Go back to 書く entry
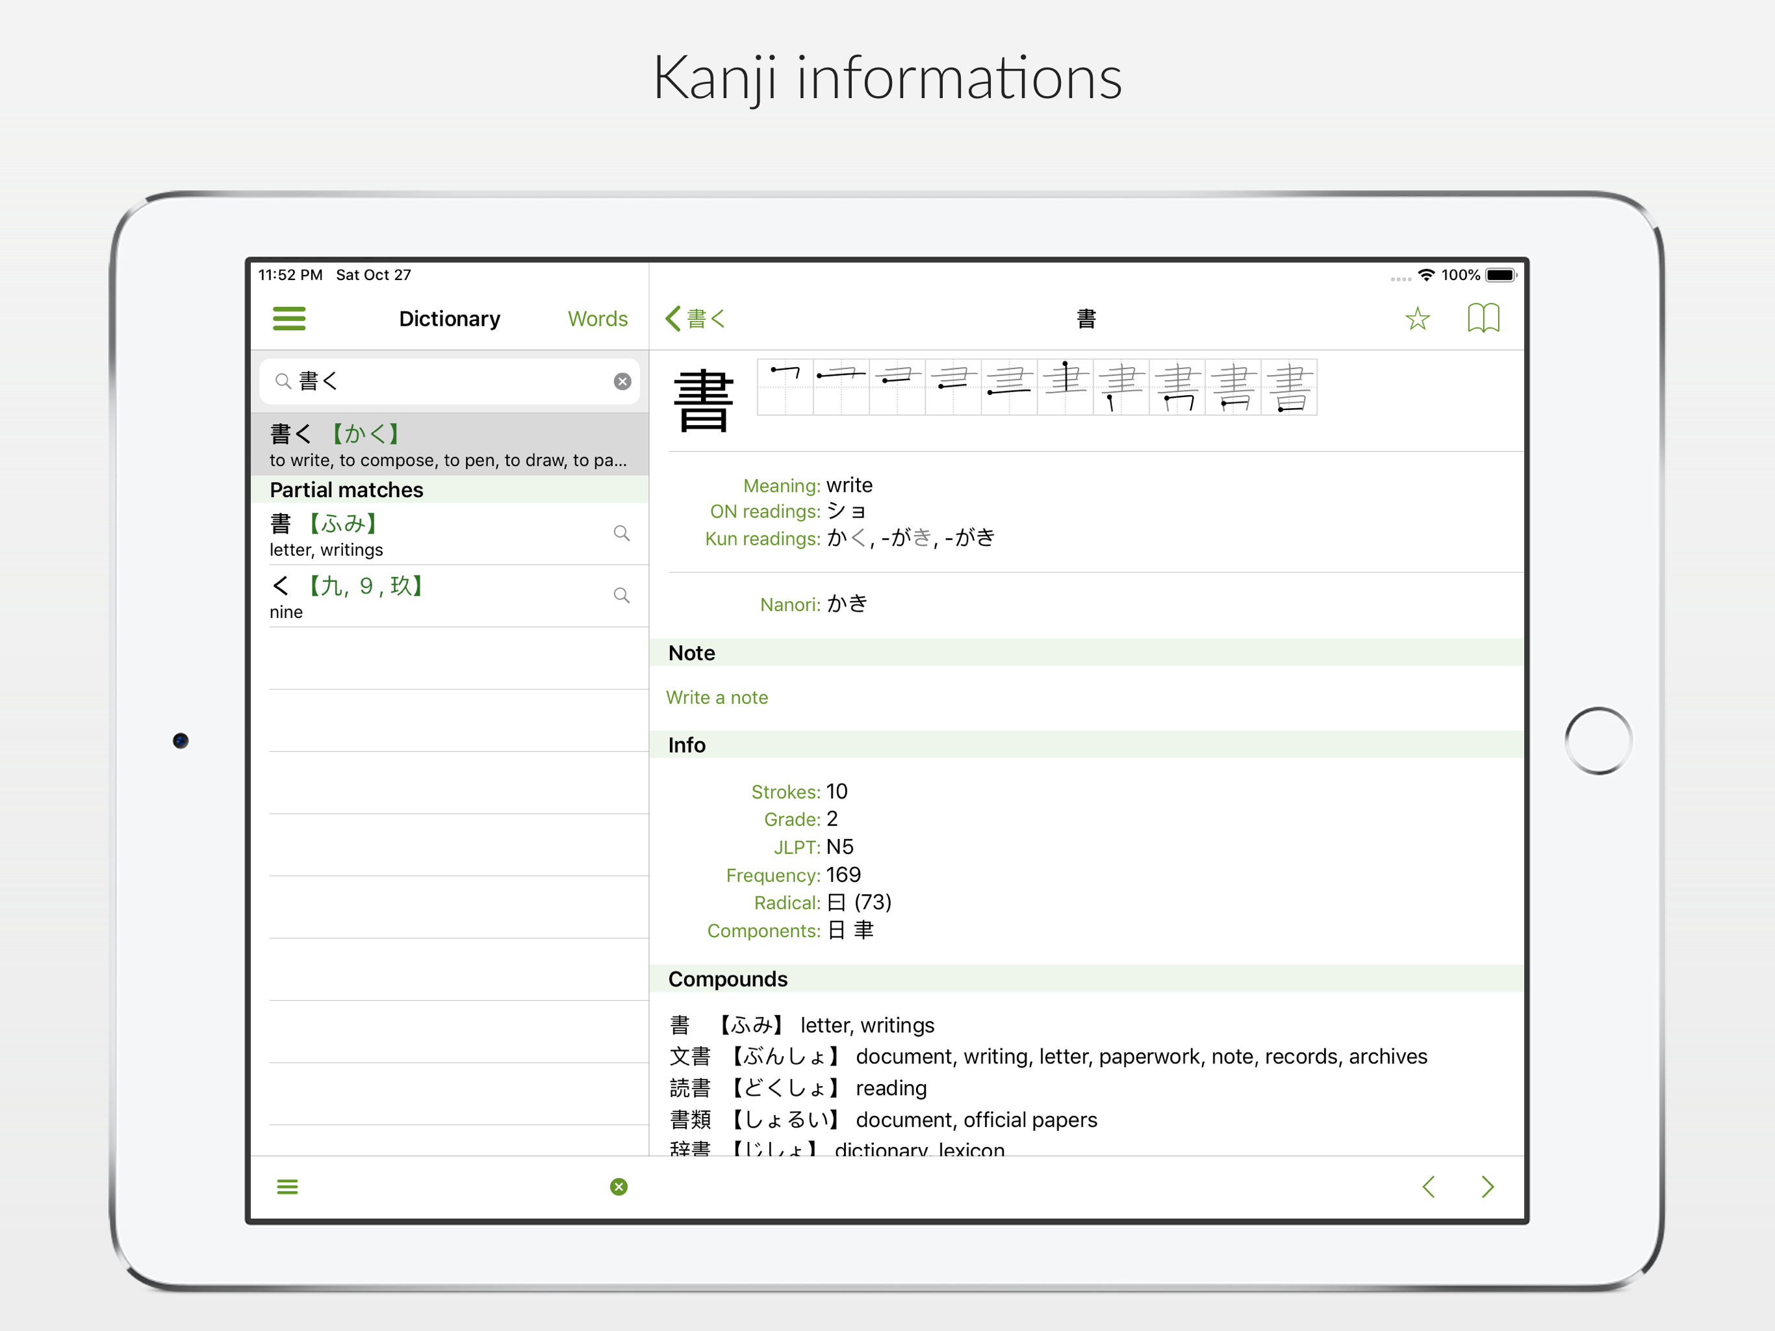This screenshot has width=1775, height=1331. click(x=695, y=318)
